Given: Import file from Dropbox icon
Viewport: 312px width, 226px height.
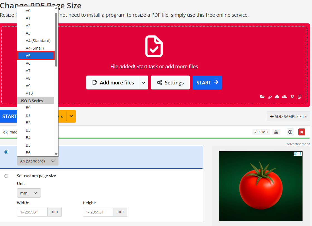Looking at the screenshot, I should tap(292, 97).
